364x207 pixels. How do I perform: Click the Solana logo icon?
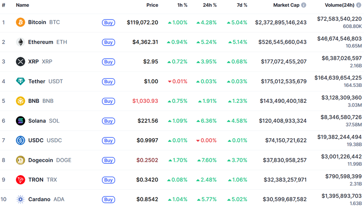(x=20, y=121)
